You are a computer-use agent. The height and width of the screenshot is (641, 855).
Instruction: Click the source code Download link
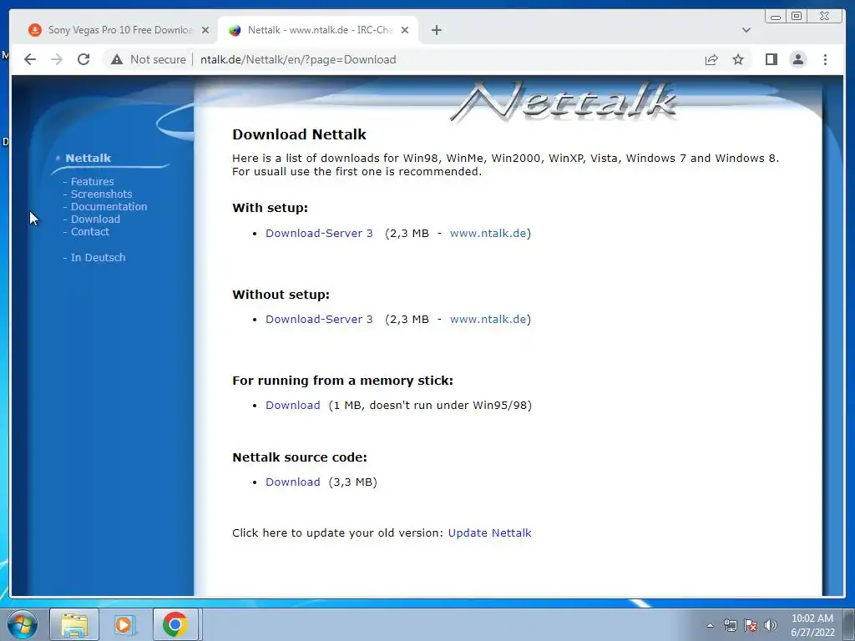point(293,482)
